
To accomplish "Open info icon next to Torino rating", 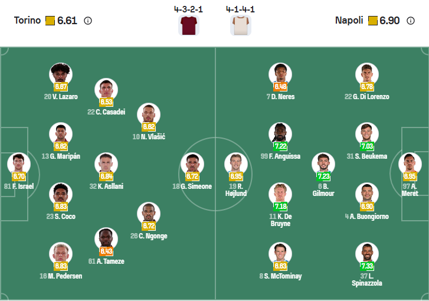I will tap(88, 21).
